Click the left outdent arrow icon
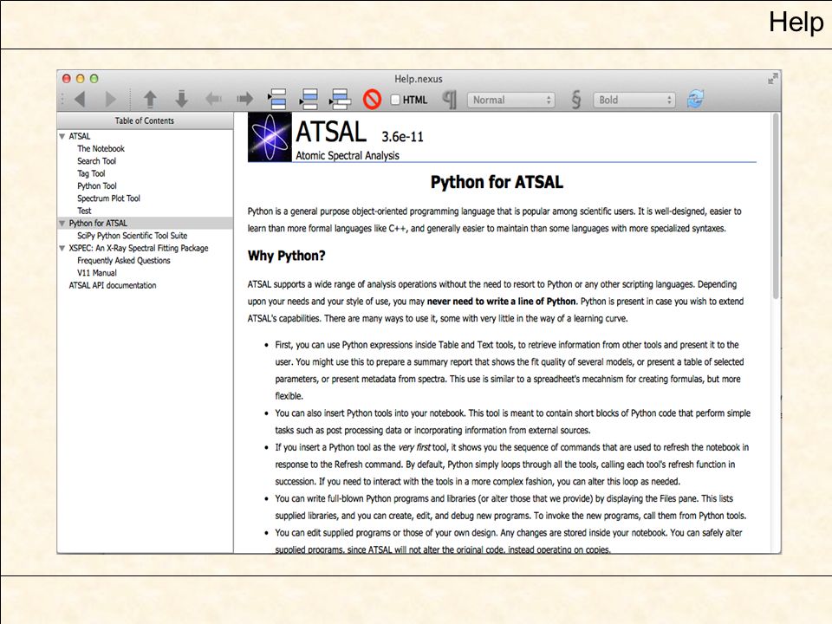 (213, 99)
